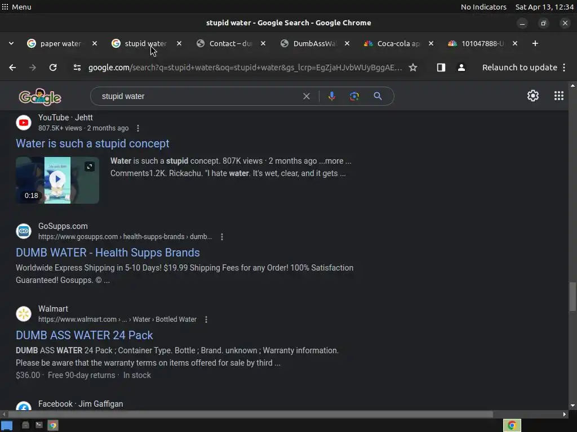Click the scroll down arrow
This screenshot has width=577, height=432.
(x=572, y=406)
